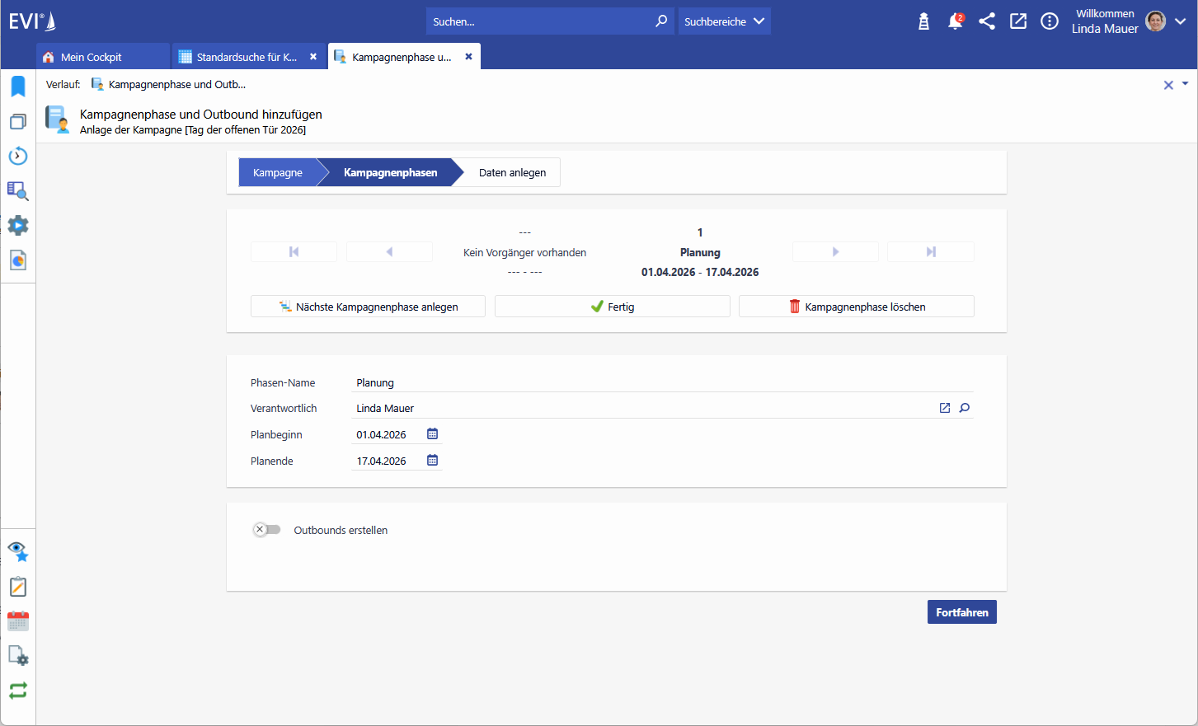Viewport: 1198px width, 726px height.
Task: Close the Standardsuche für K... tab
Action: tap(313, 57)
